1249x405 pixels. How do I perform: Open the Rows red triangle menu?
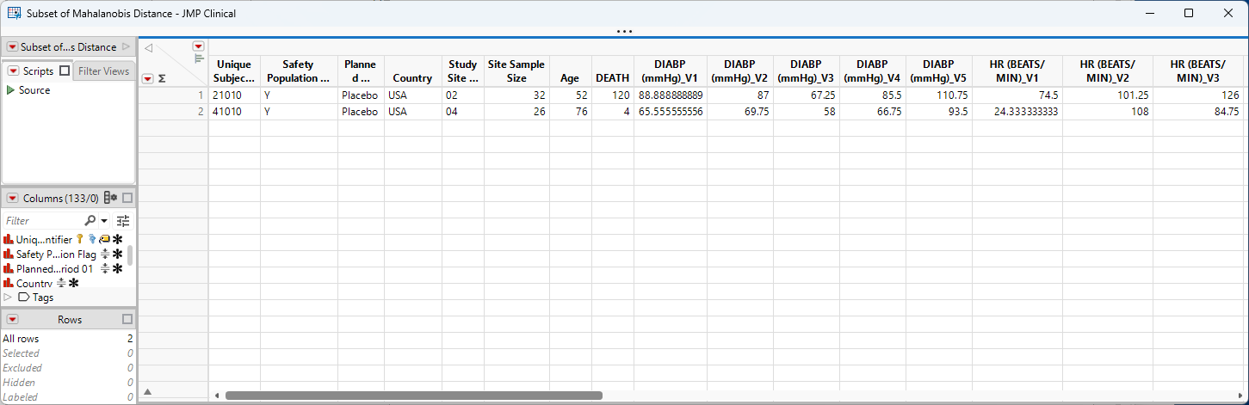[12, 319]
